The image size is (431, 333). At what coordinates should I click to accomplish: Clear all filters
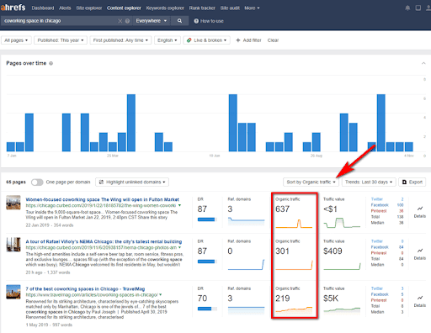(x=273, y=40)
